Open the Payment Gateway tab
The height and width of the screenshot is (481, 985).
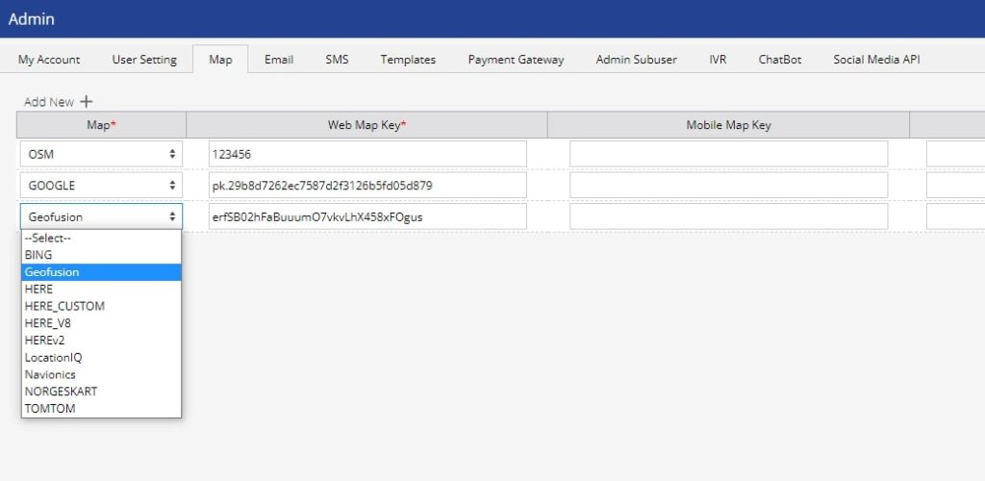(516, 60)
